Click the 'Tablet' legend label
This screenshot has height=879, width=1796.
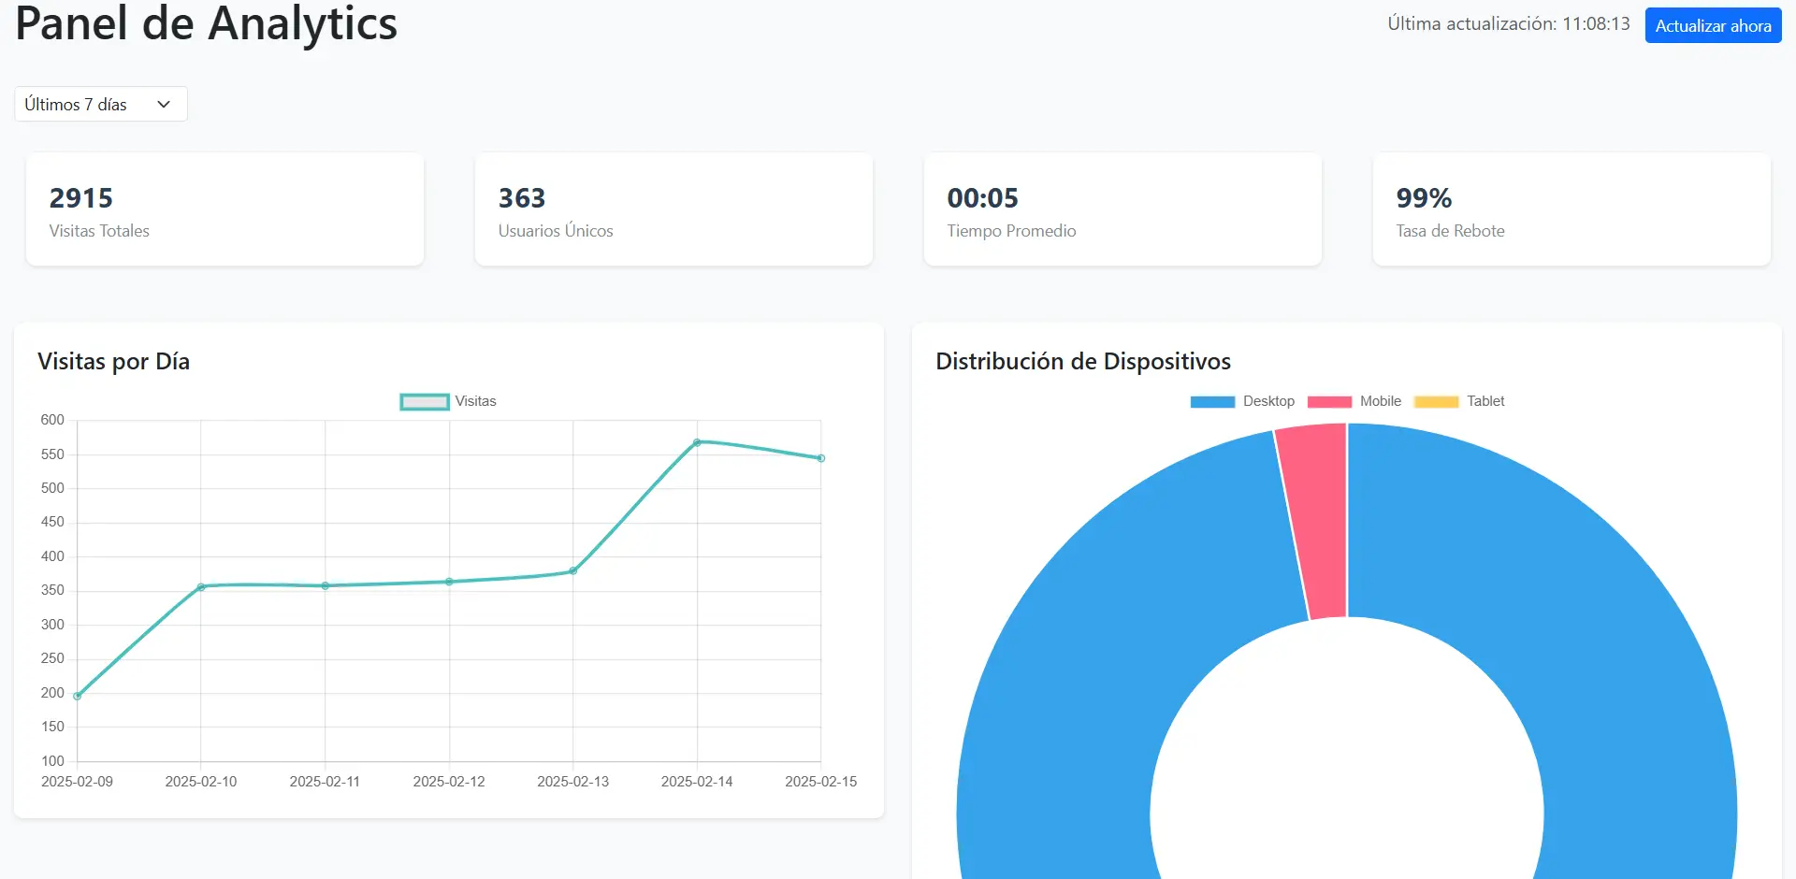[1485, 401]
